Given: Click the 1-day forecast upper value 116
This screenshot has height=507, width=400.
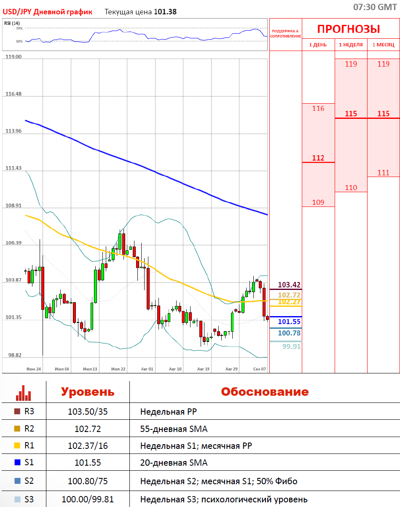Looking at the screenshot, I should tap(318, 109).
